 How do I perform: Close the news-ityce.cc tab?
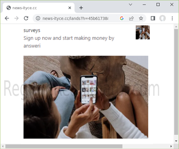coord(70,8)
